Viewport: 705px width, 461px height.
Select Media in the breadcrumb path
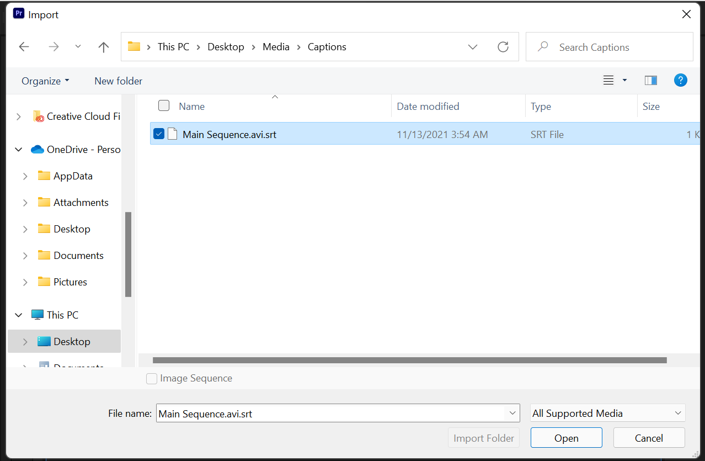point(276,47)
